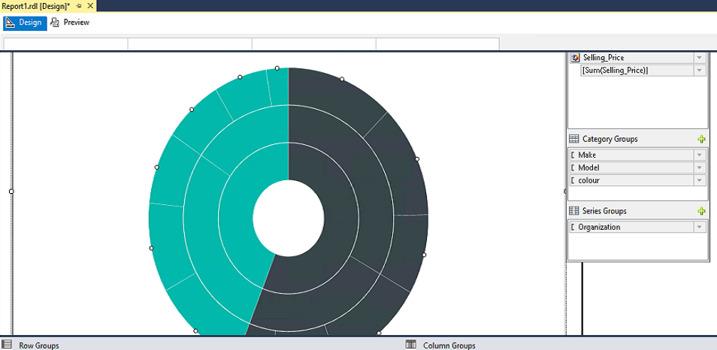This screenshot has width=717, height=350.
Task: Open the Preview tab
Action: tap(70, 23)
